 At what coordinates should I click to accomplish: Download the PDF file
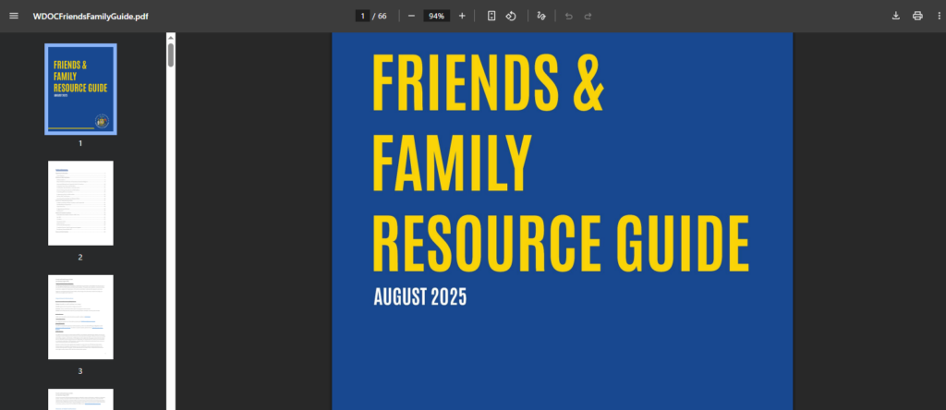(895, 16)
